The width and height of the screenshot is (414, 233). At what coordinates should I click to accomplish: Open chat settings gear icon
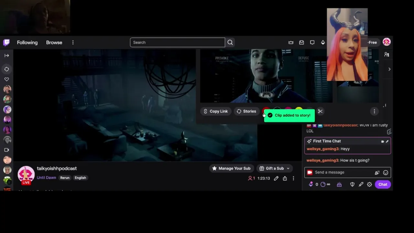click(369, 184)
